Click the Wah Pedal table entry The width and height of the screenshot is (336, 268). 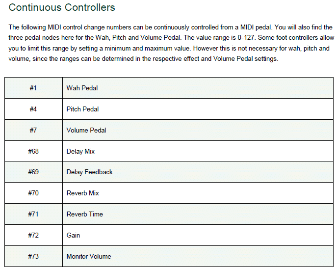tap(82, 88)
